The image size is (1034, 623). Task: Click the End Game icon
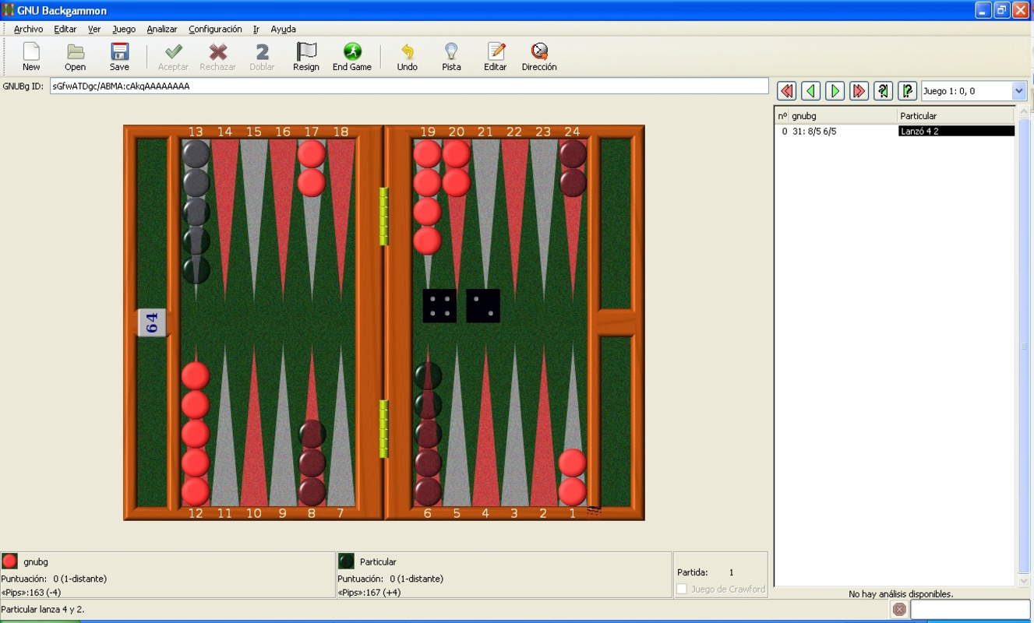(352, 55)
